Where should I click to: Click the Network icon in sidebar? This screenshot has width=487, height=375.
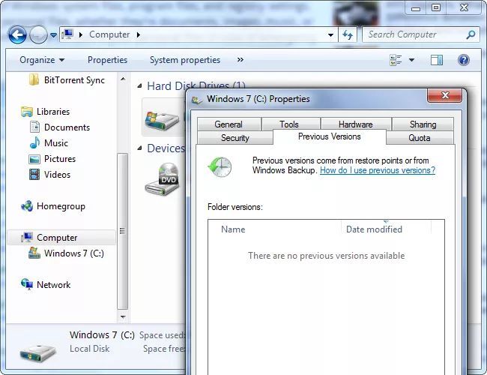(x=27, y=284)
